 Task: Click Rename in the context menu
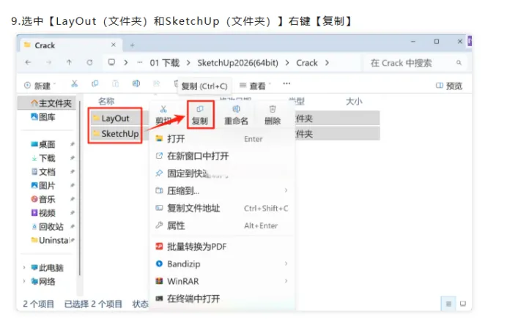coord(237,116)
